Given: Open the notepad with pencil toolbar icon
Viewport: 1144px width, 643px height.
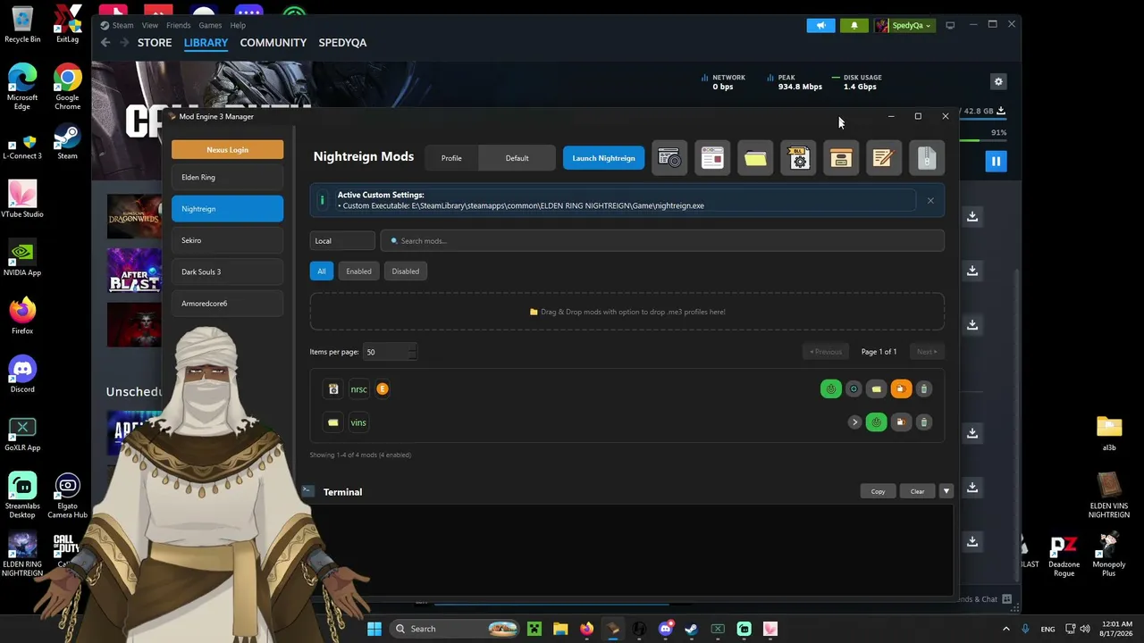Looking at the screenshot, I should (884, 158).
